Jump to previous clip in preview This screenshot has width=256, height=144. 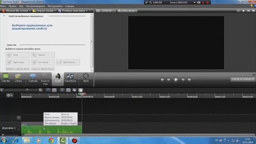click(x=162, y=80)
